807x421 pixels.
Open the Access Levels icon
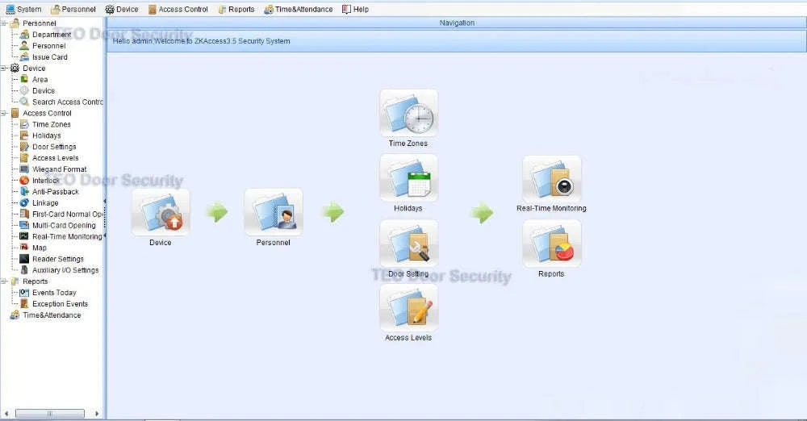408,308
